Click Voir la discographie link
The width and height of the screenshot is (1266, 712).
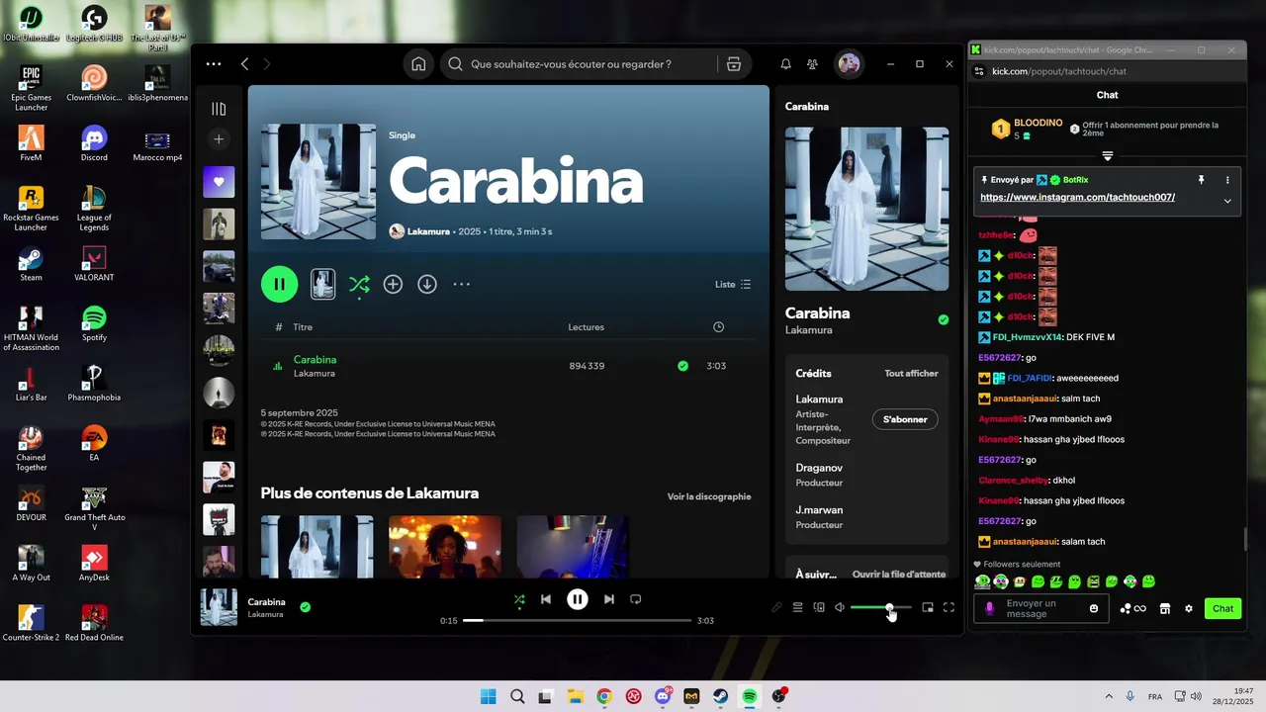pos(709,496)
